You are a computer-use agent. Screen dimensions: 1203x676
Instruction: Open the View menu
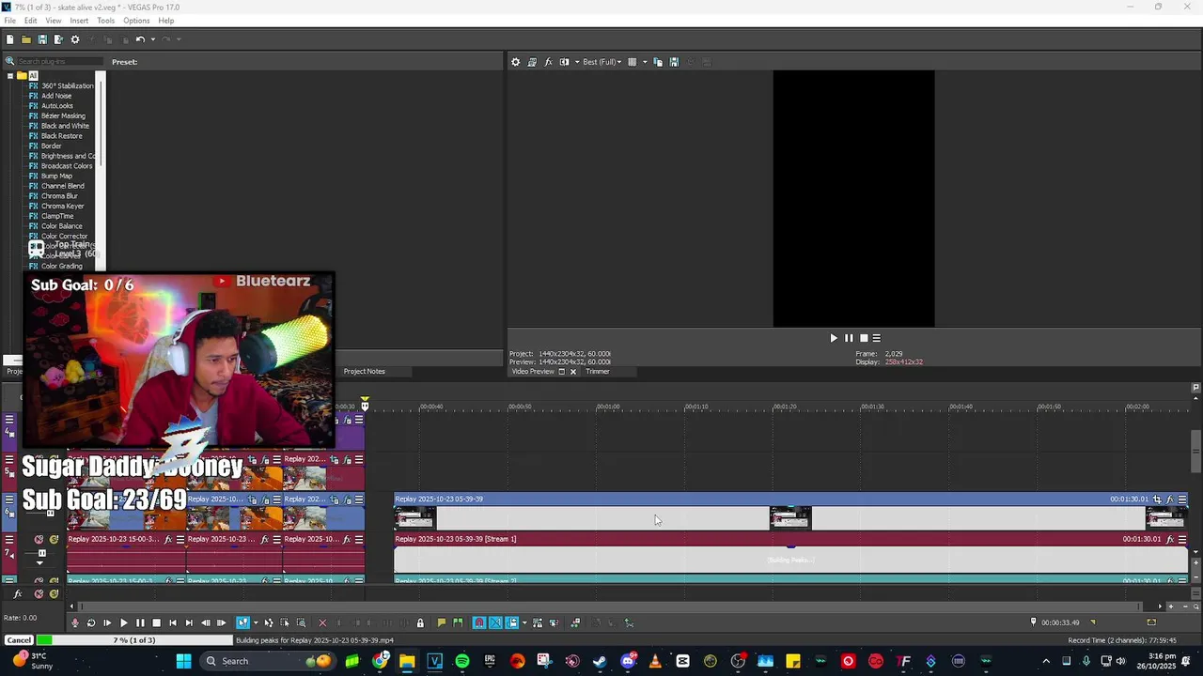(x=54, y=21)
